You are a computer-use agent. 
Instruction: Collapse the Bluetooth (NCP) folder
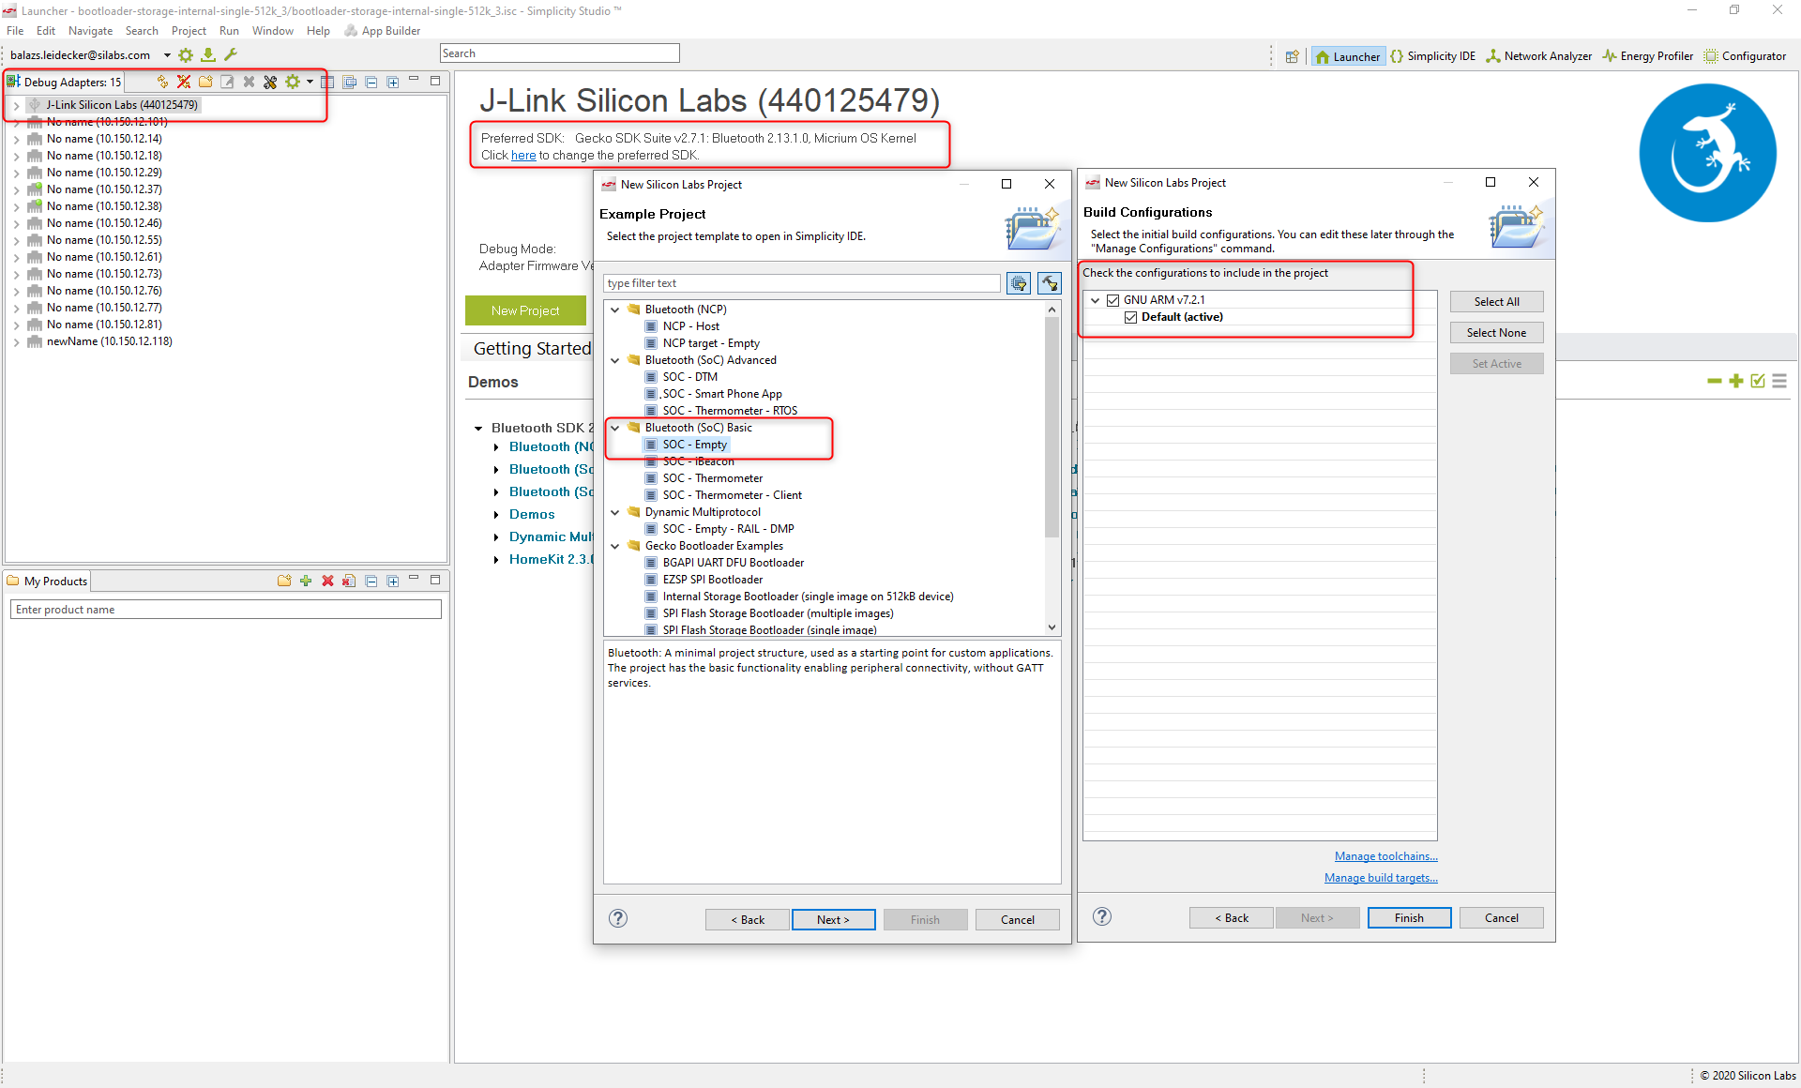click(615, 310)
